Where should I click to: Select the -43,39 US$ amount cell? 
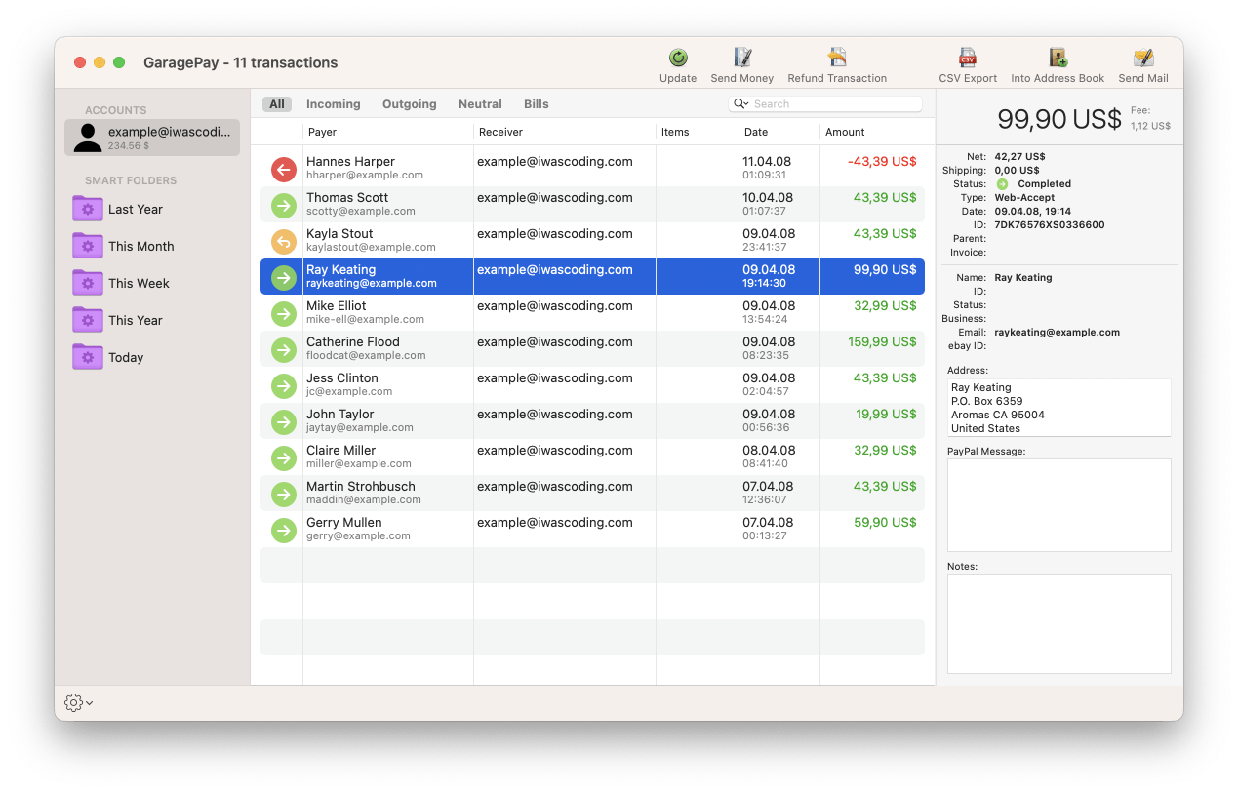882,162
